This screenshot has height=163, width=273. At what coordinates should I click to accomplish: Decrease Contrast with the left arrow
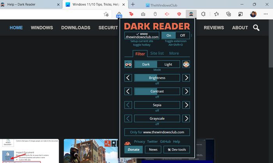pyautogui.click(x=128, y=91)
